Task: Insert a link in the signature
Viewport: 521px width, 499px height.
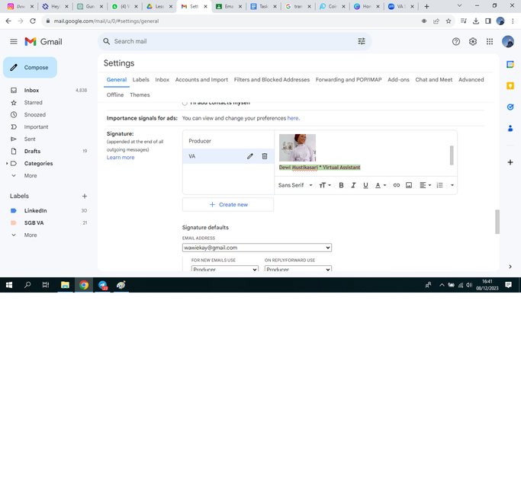Action: pyautogui.click(x=397, y=185)
